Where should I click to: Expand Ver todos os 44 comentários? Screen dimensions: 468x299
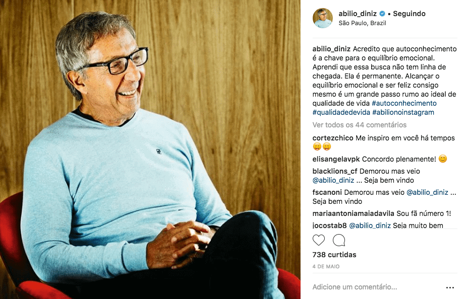pyautogui.click(x=360, y=125)
